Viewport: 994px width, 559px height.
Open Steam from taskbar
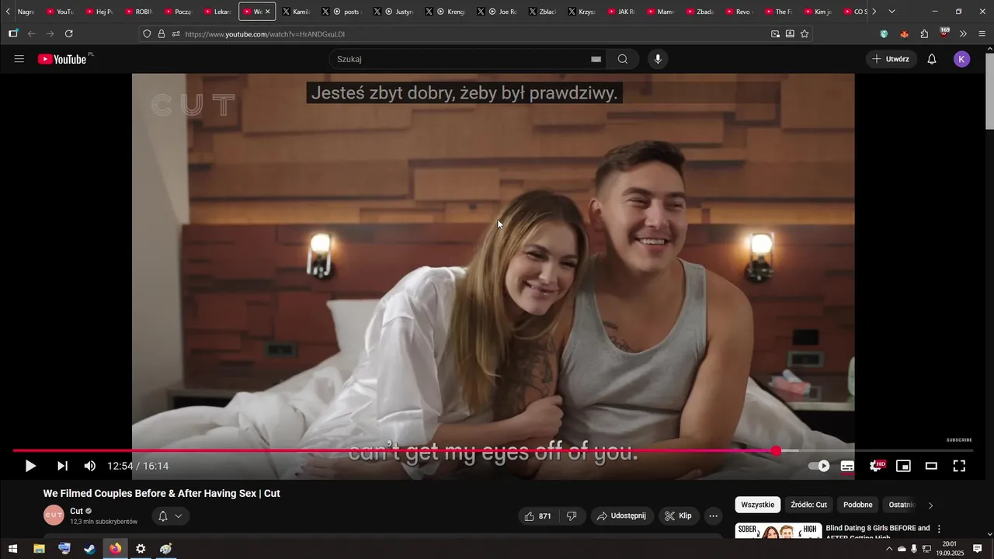coord(90,548)
